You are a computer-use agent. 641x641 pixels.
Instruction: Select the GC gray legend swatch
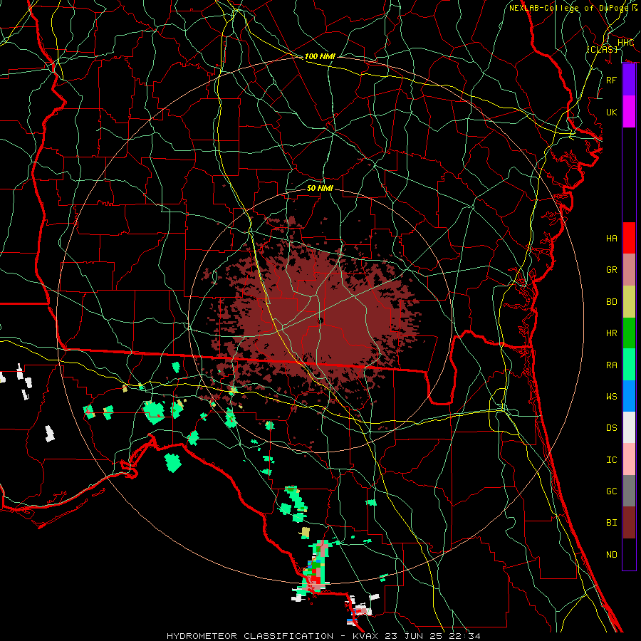[x=629, y=491]
